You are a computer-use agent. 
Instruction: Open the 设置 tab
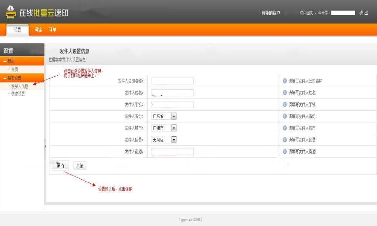point(18,30)
